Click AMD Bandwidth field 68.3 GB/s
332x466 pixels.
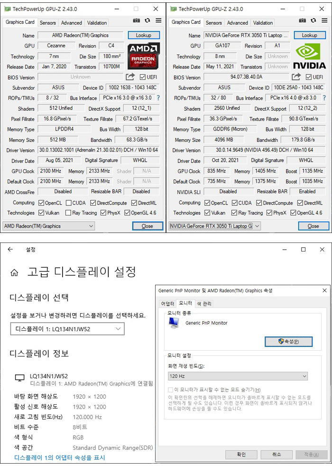pos(137,140)
